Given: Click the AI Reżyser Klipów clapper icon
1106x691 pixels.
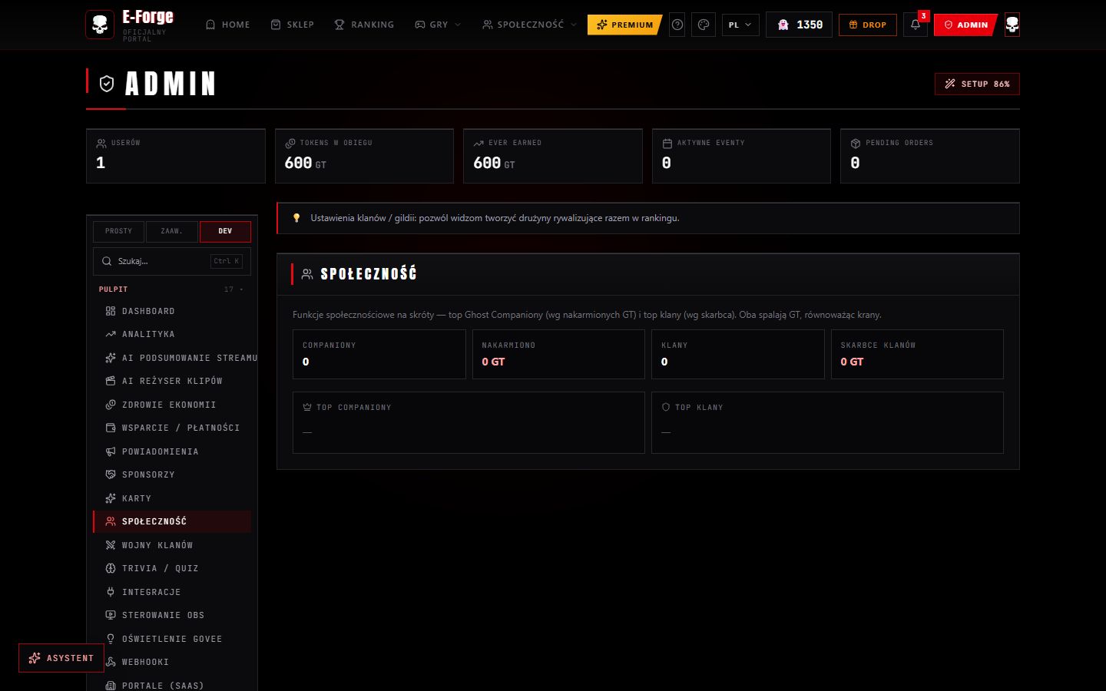Looking at the screenshot, I should coord(111,381).
